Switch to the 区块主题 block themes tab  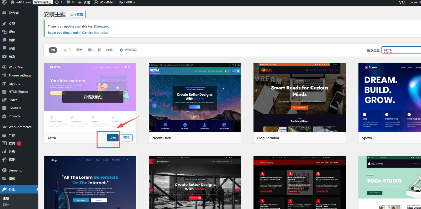click(94, 50)
